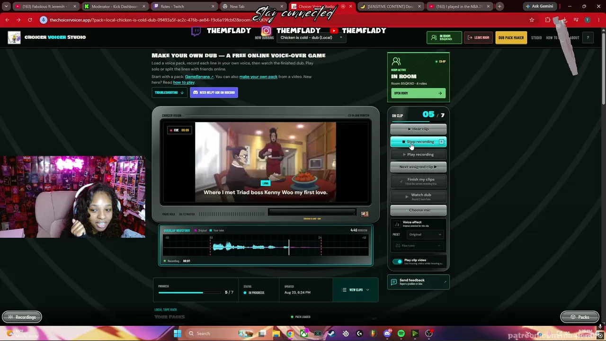This screenshot has height=341, width=606.
Task: Click the Leave Room button
Action: pos(479,37)
